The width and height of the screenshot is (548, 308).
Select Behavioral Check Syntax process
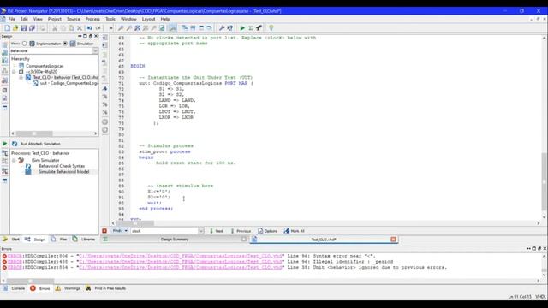[x=62, y=166]
